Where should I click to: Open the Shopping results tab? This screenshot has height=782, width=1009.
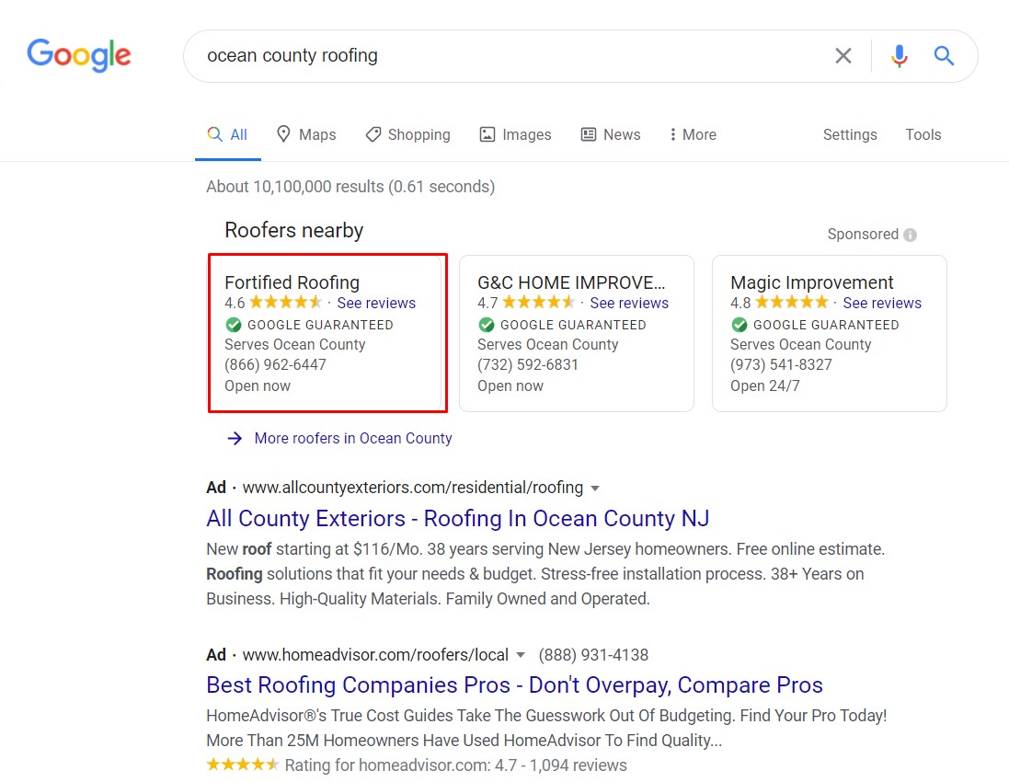pos(407,134)
